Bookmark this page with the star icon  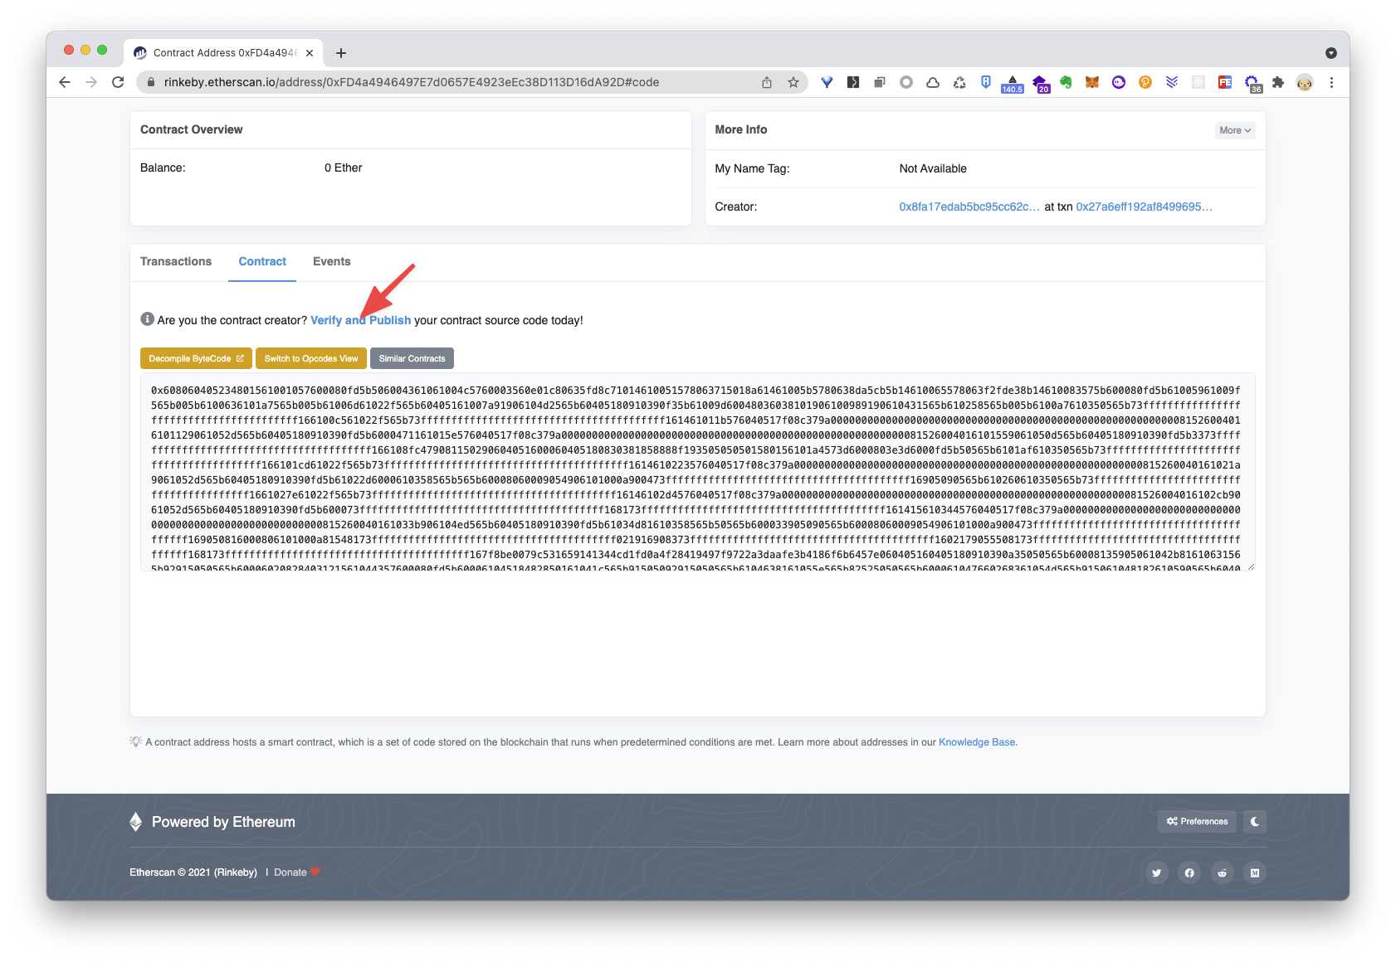click(x=793, y=82)
